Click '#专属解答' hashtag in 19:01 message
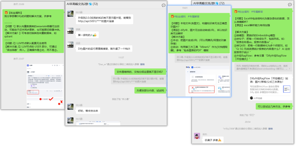The image size is (297, 146). 194,16
